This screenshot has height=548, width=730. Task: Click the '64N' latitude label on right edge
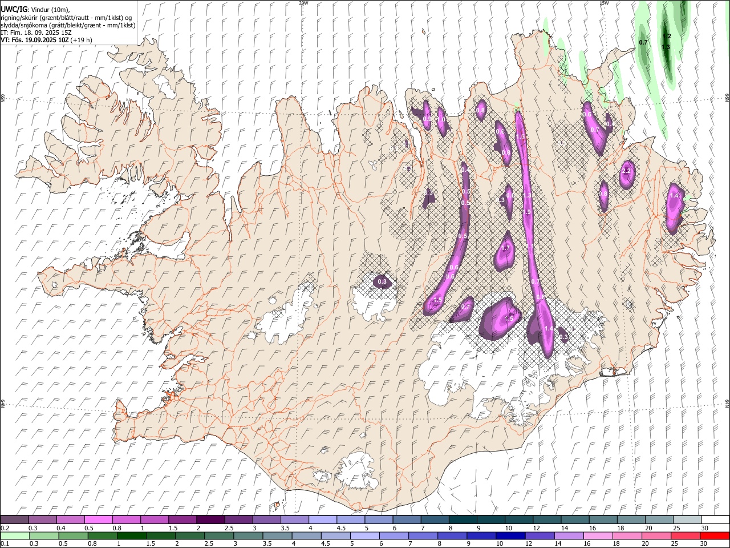click(x=727, y=403)
